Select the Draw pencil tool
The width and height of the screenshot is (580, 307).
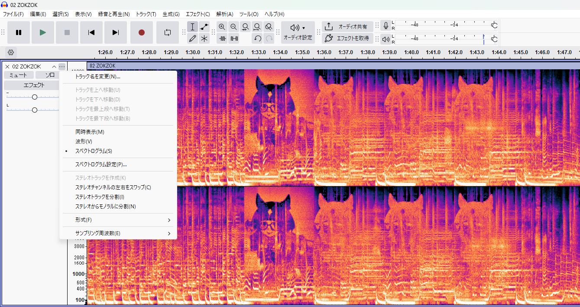[x=193, y=39]
